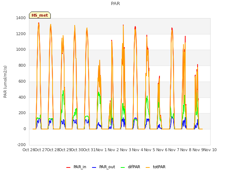
Task: Click the Nov 2 x-axis date label
Action: click(x=113, y=150)
